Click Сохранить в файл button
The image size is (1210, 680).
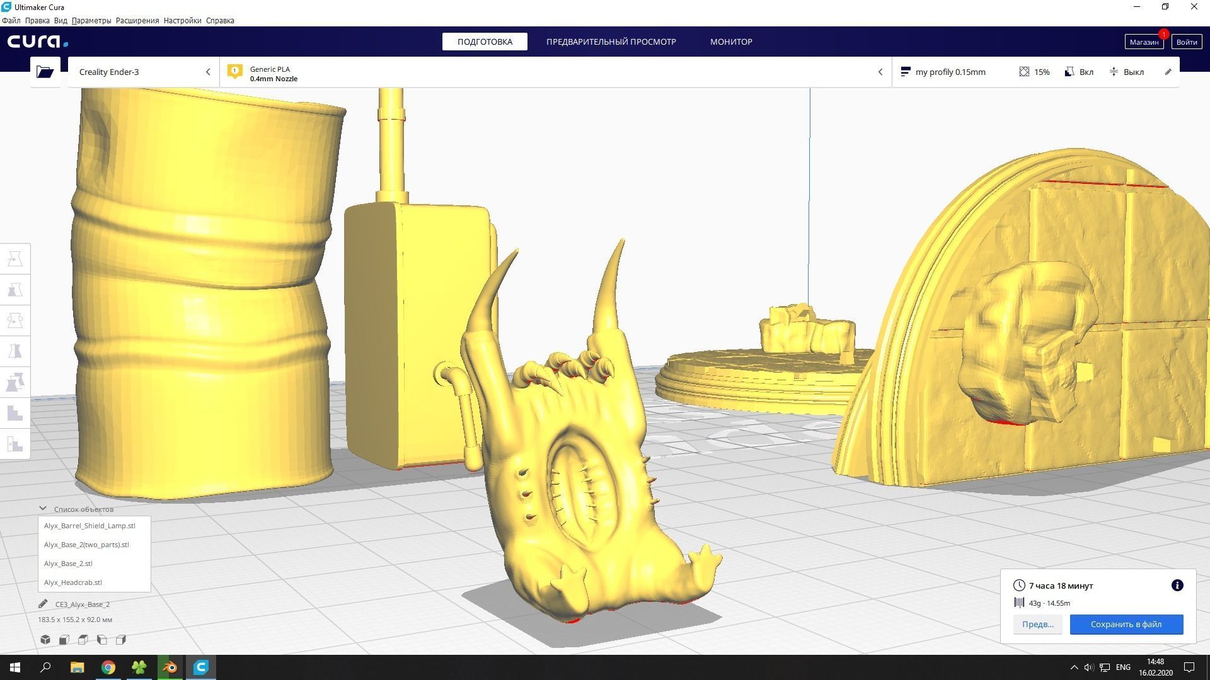click(x=1126, y=625)
